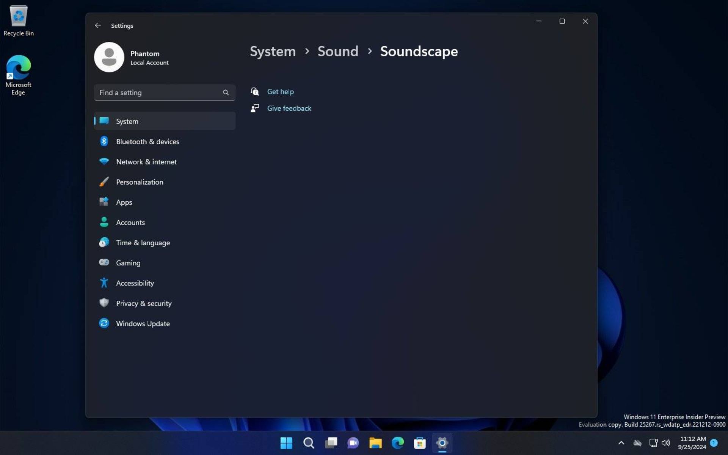This screenshot has width=728, height=455.
Task: Open Personalization settings
Action: tap(140, 182)
